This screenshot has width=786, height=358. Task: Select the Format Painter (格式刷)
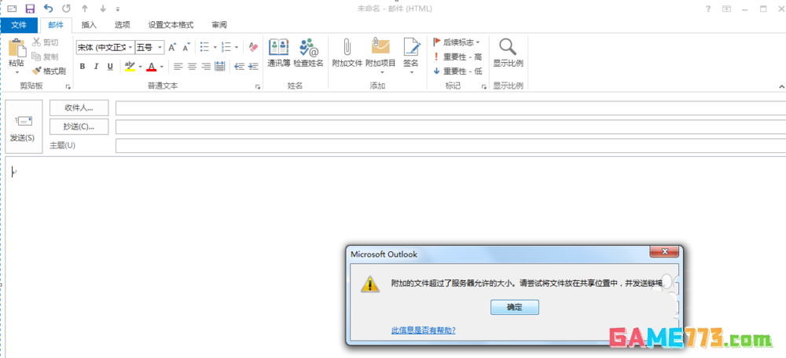click(x=49, y=71)
